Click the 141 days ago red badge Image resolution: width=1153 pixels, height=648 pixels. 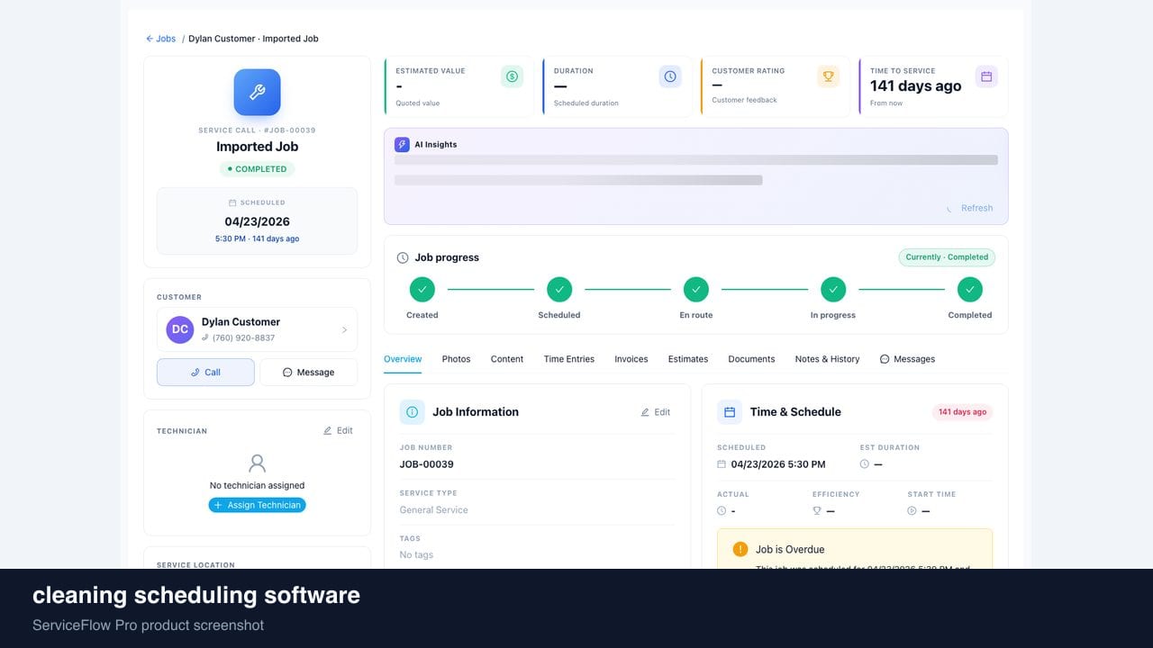point(962,412)
